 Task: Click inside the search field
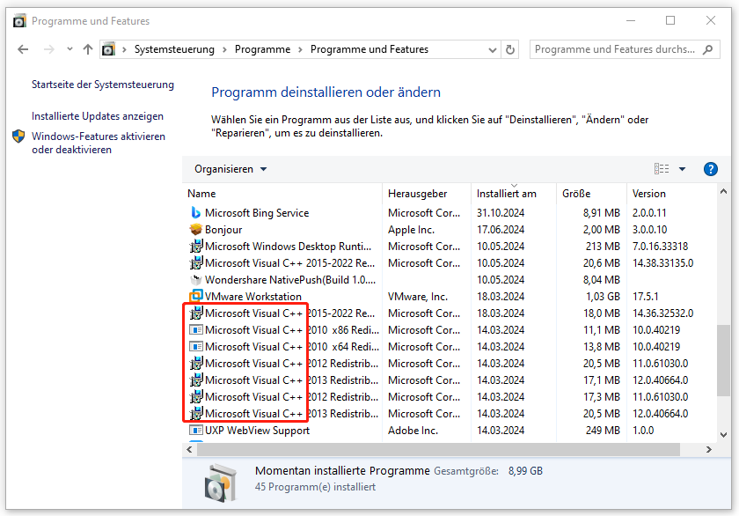pyautogui.click(x=616, y=49)
